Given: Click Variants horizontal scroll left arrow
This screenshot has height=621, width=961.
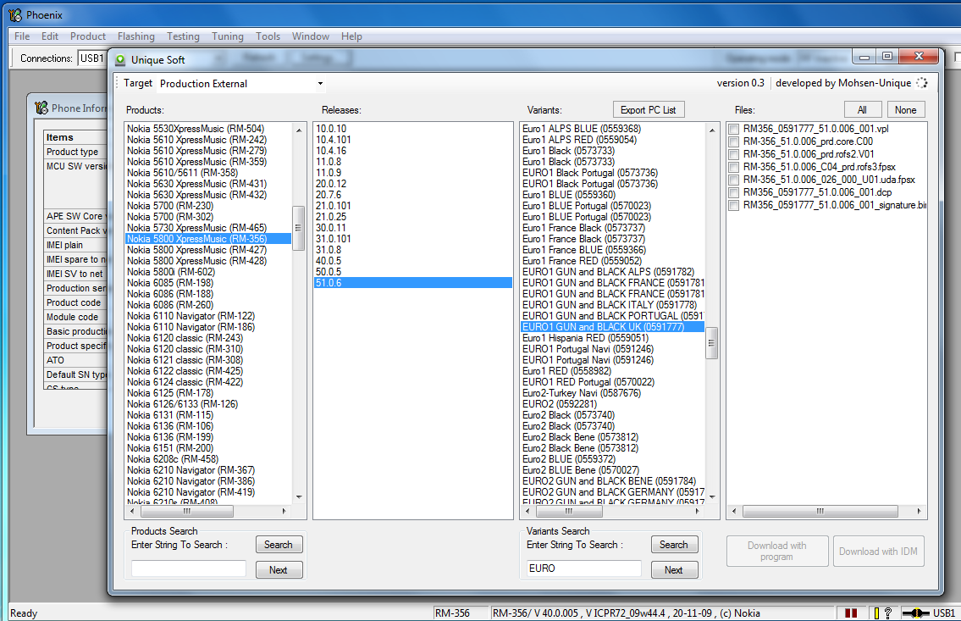Looking at the screenshot, I should point(527,511).
